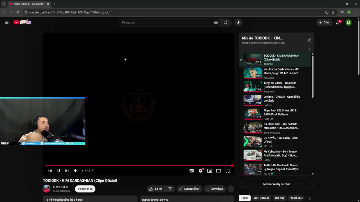
Task: Enter fullscreen mode
Action: coord(228,171)
